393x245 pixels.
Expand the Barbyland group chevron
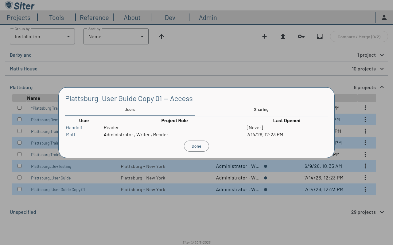[x=382, y=55]
